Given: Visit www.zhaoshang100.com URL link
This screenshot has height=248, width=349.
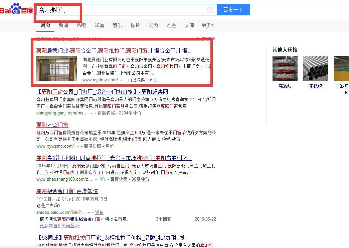Looking at the screenshot, I should coord(64,179).
